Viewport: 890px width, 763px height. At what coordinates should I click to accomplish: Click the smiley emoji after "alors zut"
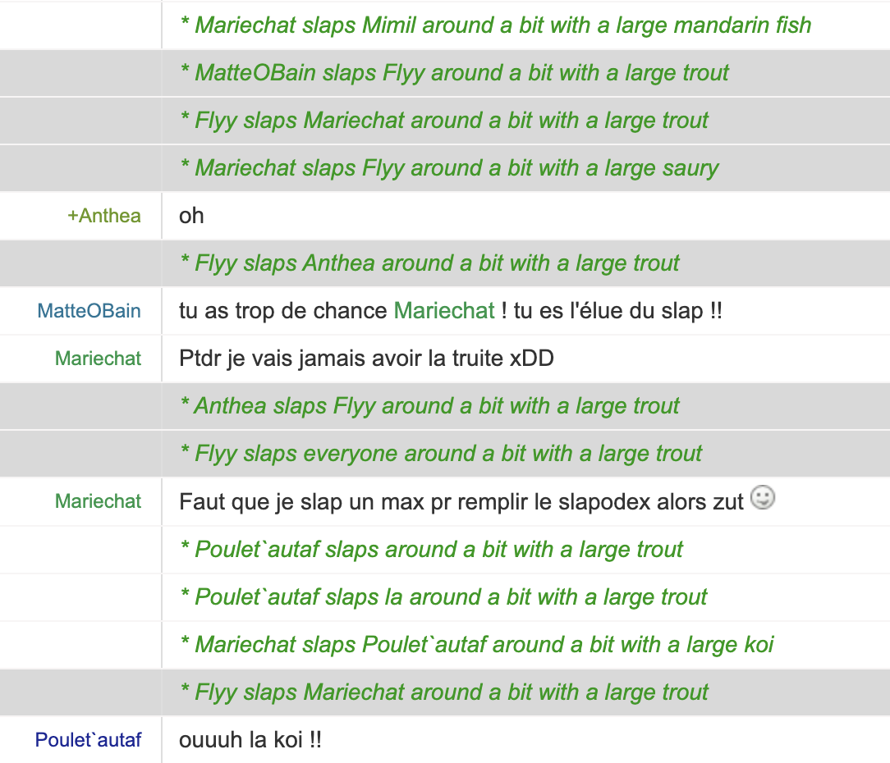click(x=764, y=498)
